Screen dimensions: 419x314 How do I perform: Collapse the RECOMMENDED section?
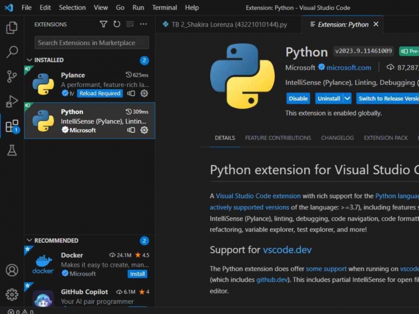click(x=29, y=240)
